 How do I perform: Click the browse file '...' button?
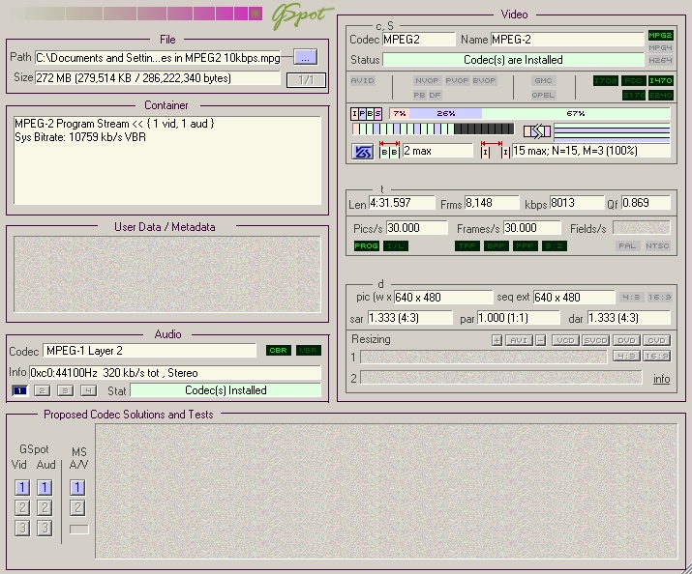tap(306, 57)
